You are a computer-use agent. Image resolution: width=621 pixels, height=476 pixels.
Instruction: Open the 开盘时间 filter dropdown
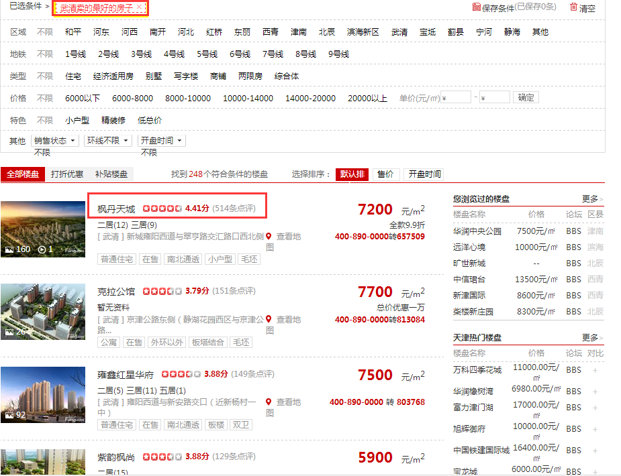coord(161,141)
